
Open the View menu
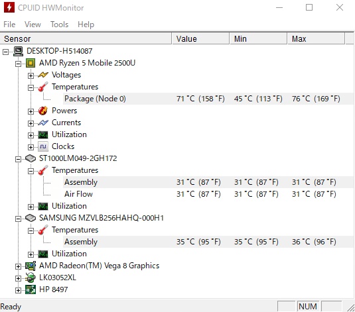tap(33, 25)
